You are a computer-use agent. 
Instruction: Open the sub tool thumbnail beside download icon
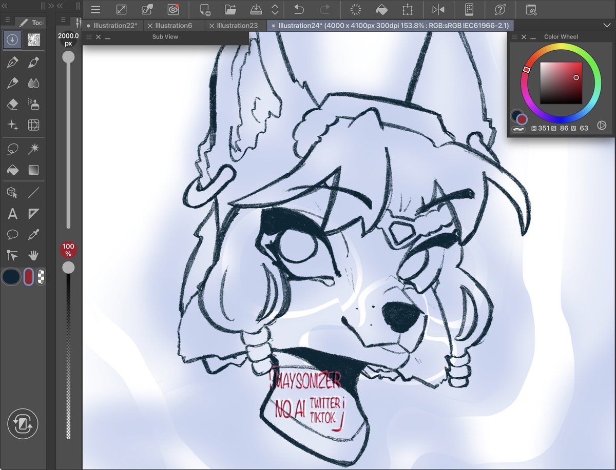(x=34, y=40)
